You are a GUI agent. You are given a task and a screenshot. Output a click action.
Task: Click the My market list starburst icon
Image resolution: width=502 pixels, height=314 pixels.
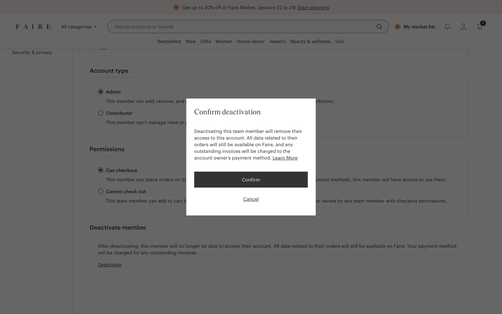397,27
